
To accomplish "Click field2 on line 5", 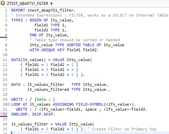I will (x=41, y=30).
